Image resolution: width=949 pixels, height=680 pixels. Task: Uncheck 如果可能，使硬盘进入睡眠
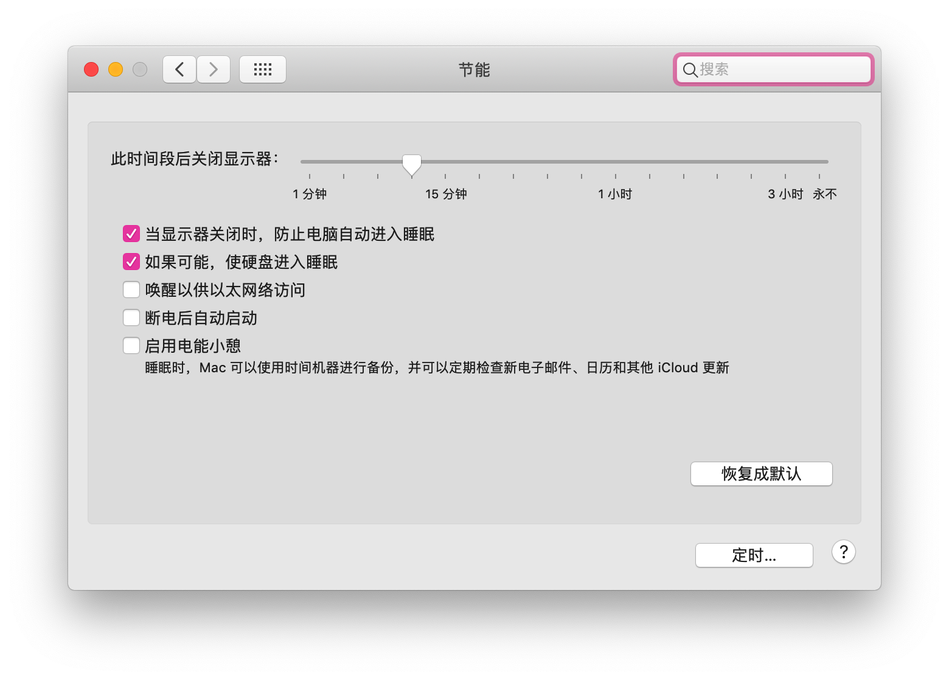131,262
